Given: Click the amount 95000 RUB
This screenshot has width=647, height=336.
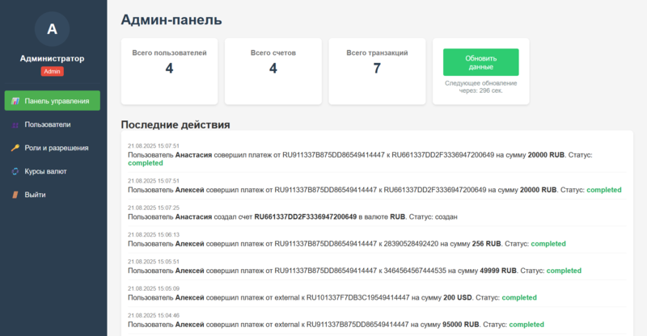Looking at the screenshot, I should [x=461, y=325].
